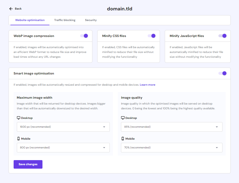
Task: Open the Learn more link
Action: [147, 85]
